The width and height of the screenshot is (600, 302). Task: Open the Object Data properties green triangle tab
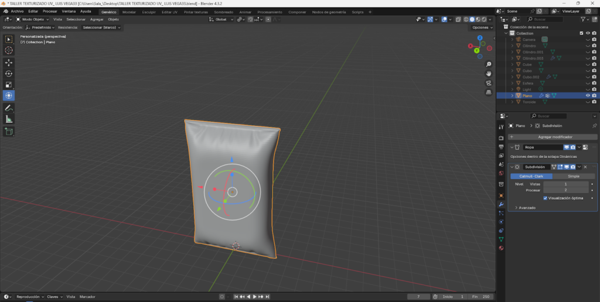tap(501, 239)
